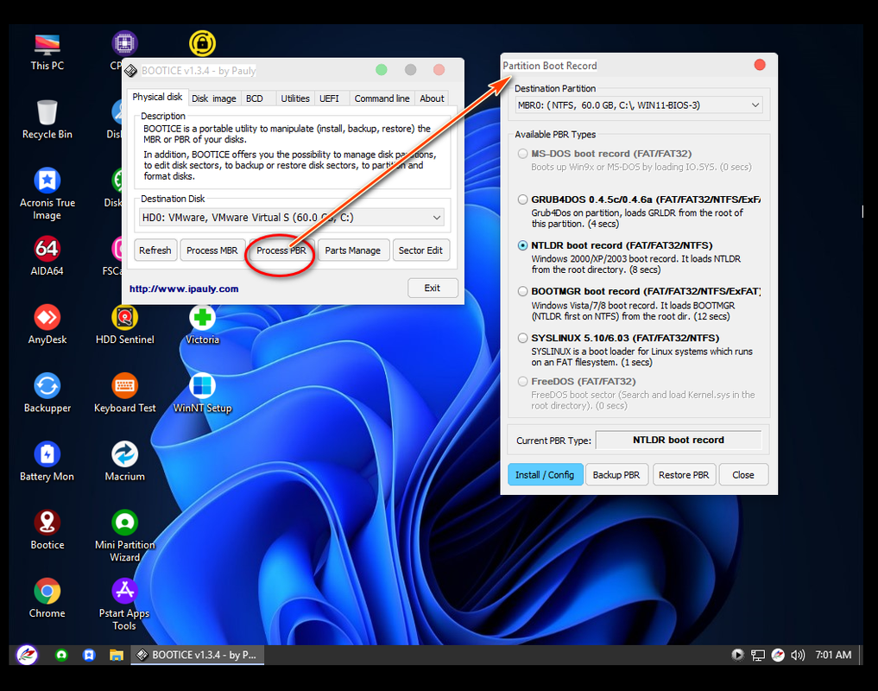Click the play-arrow tray icon
The width and height of the screenshot is (878, 691).
coord(737,655)
